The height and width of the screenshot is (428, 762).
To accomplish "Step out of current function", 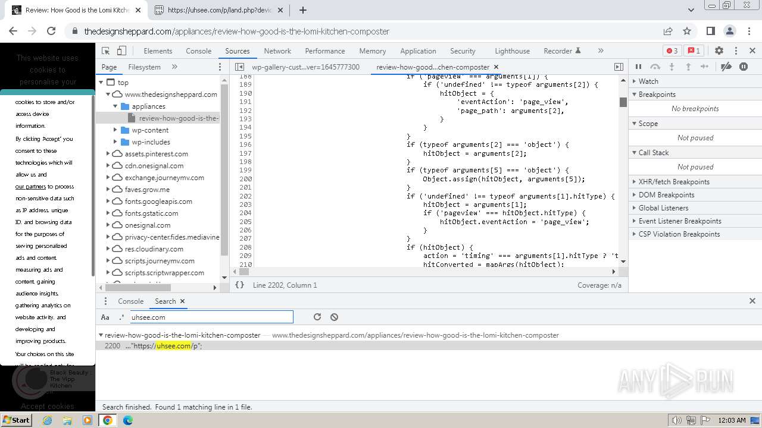I will pyautogui.click(x=688, y=67).
